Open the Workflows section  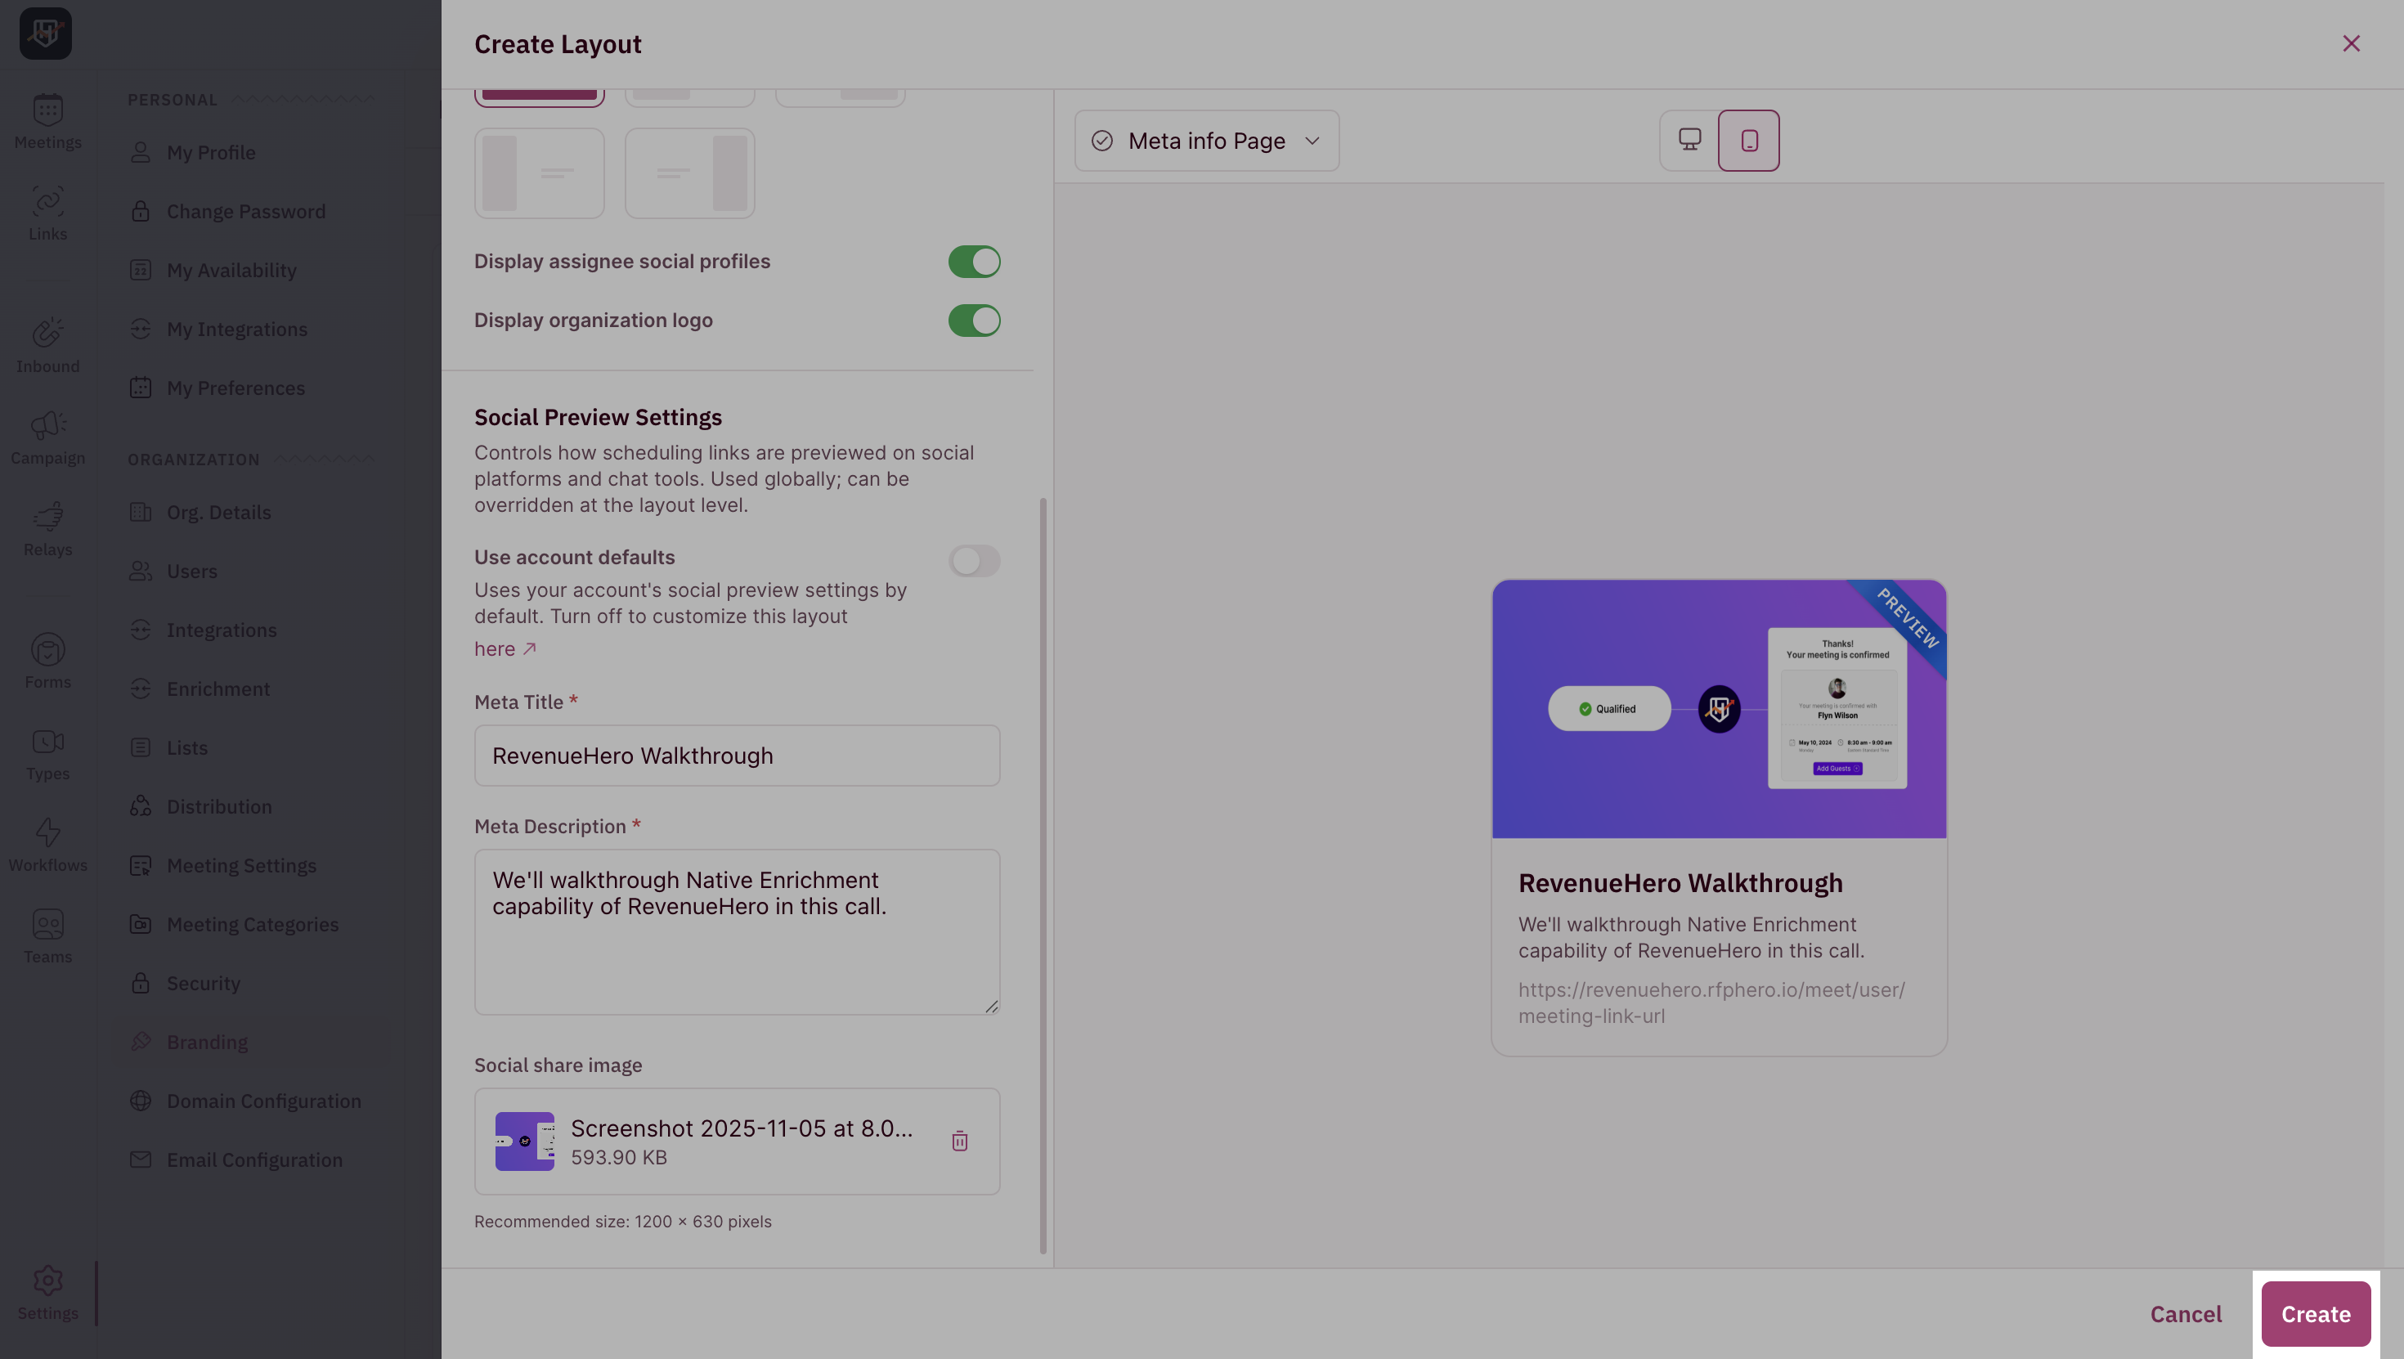pos(47,843)
